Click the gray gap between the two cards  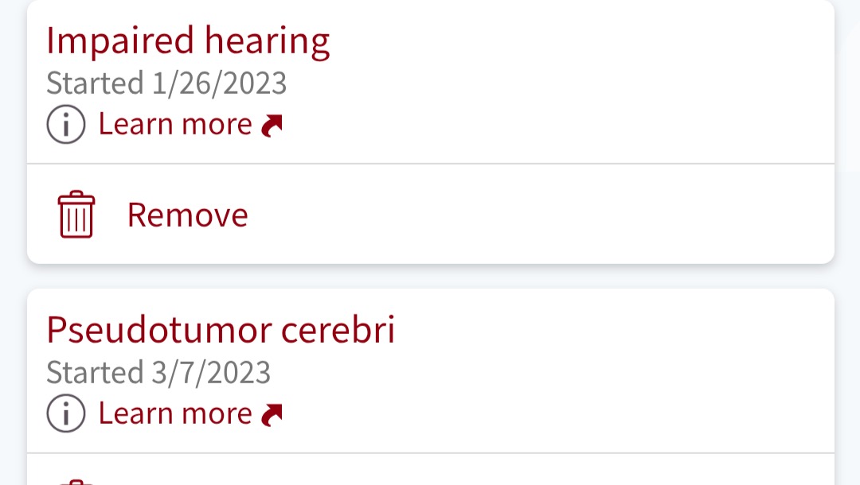pyautogui.click(x=430, y=276)
